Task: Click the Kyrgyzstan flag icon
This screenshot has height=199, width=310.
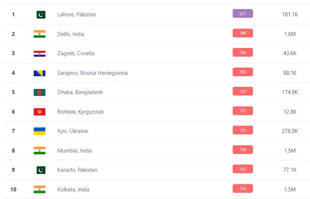Action: [40, 112]
